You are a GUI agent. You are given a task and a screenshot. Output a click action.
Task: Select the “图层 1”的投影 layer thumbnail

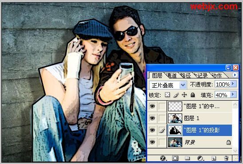175,130
